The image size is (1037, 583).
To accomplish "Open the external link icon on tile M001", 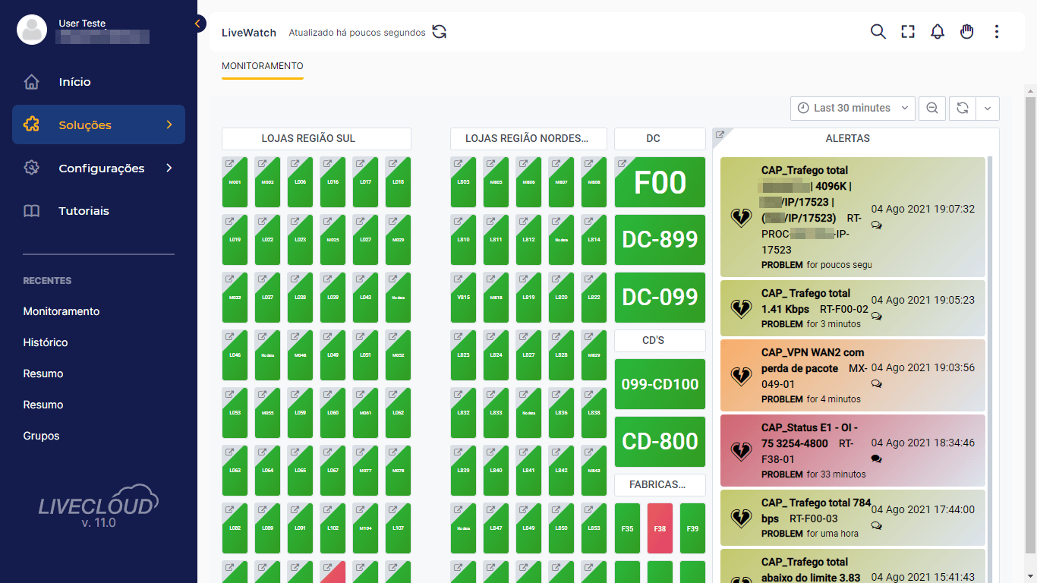I will [229, 163].
